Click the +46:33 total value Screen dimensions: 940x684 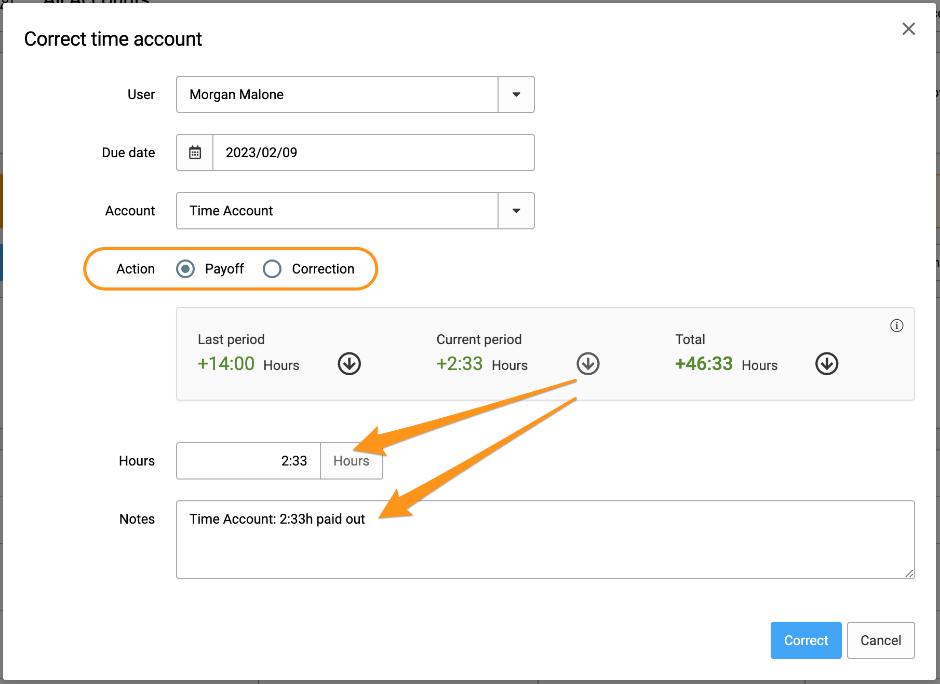click(x=704, y=364)
